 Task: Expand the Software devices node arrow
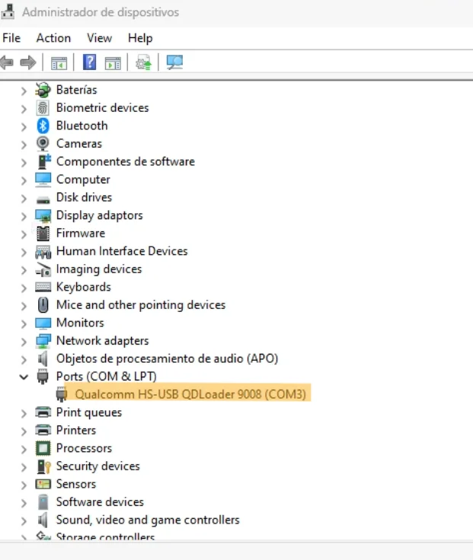tap(24, 503)
